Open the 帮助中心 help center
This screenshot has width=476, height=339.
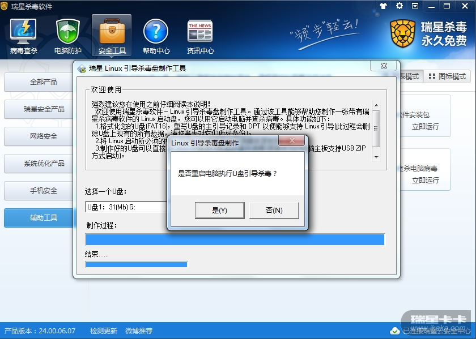[x=156, y=36]
